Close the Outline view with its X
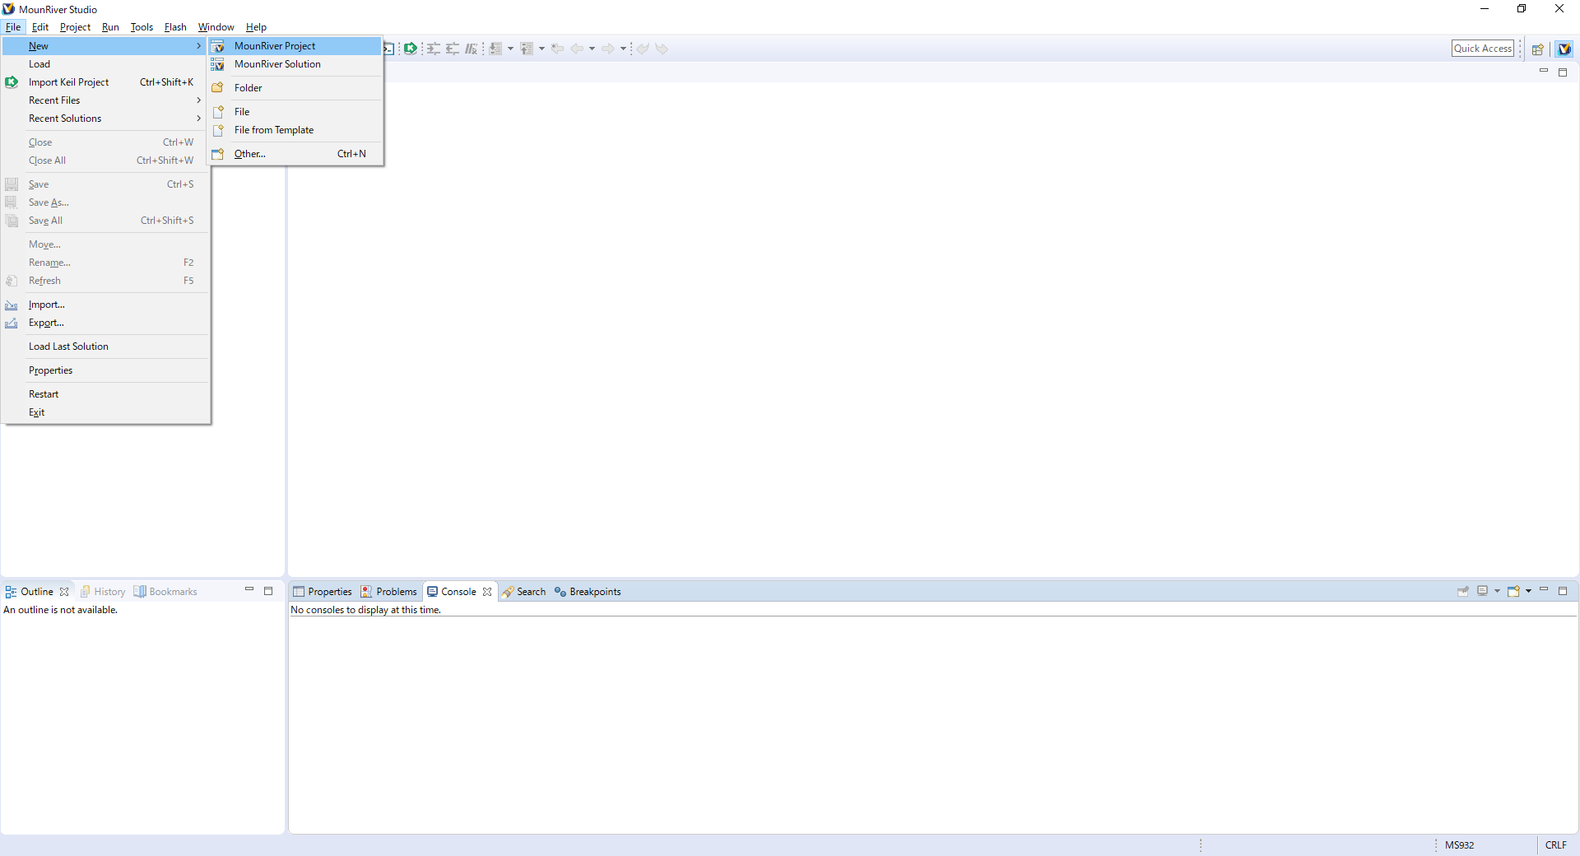The height and width of the screenshot is (856, 1580). pyautogui.click(x=64, y=592)
